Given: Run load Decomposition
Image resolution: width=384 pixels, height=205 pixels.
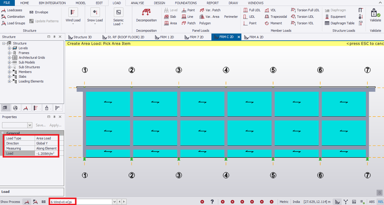Looking at the screenshot, I should click(x=146, y=15).
